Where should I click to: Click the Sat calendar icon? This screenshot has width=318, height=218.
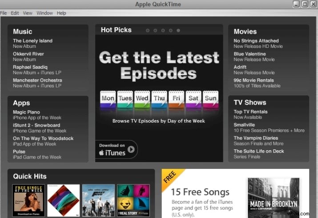pos(193,99)
